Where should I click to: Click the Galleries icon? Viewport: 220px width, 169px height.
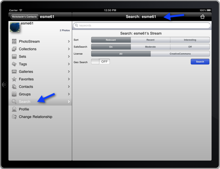point(14,72)
